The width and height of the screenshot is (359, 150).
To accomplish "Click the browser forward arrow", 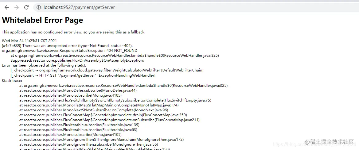I will (x=17, y=7).
